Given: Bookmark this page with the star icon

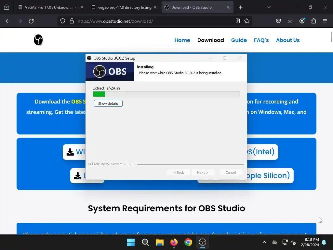Looking at the screenshot, I should pyautogui.click(x=247, y=21).
